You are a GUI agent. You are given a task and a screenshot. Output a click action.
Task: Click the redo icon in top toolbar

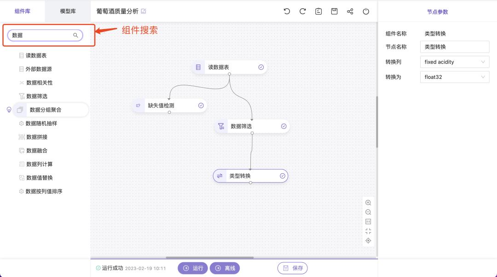click(x=302, y=12)
